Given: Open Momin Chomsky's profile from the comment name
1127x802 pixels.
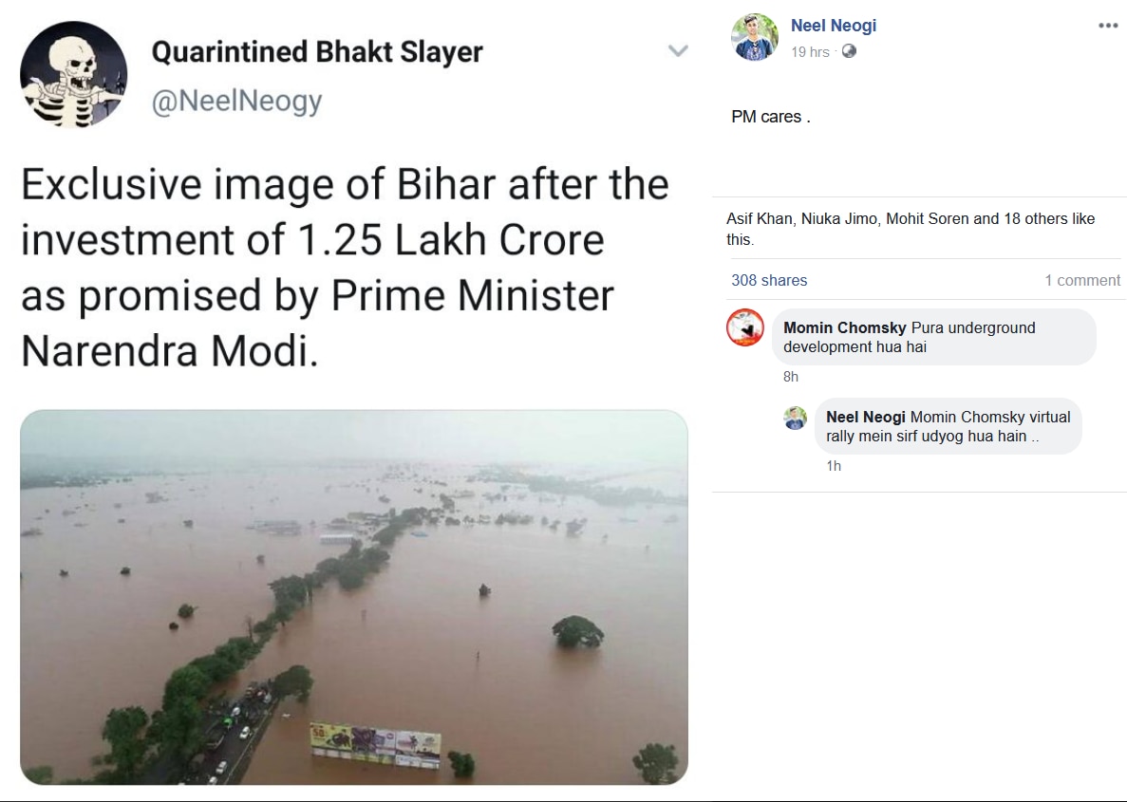Looking at the screenshot, I should [x=844, y=327].
